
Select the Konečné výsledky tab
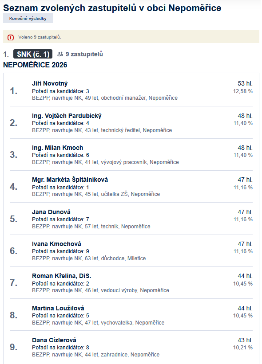(28, 18)
